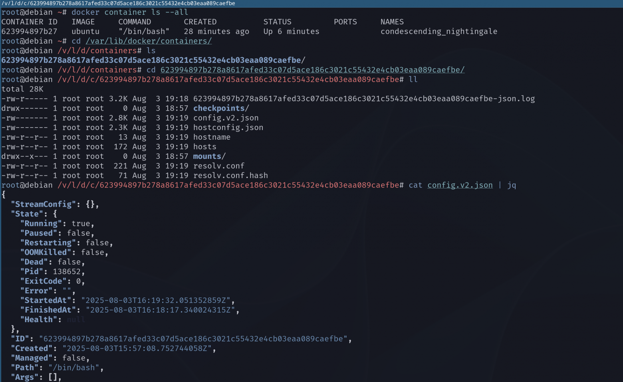This screenshot has height=382, width=623.
Task: Click the "Restarting" key line
Action: click(x=67, y=242)
